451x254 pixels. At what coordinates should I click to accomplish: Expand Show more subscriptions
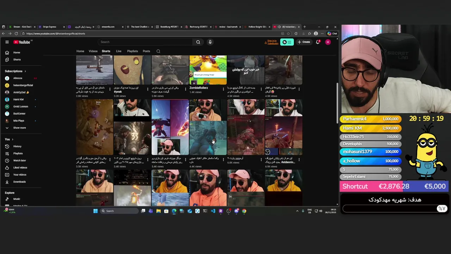pos(19,128)
